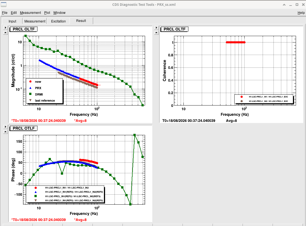The height and width of the screenshot is (226, 306).
Task: Click the right-arrow button beside the coherence plot
Action: pos(156,28)
